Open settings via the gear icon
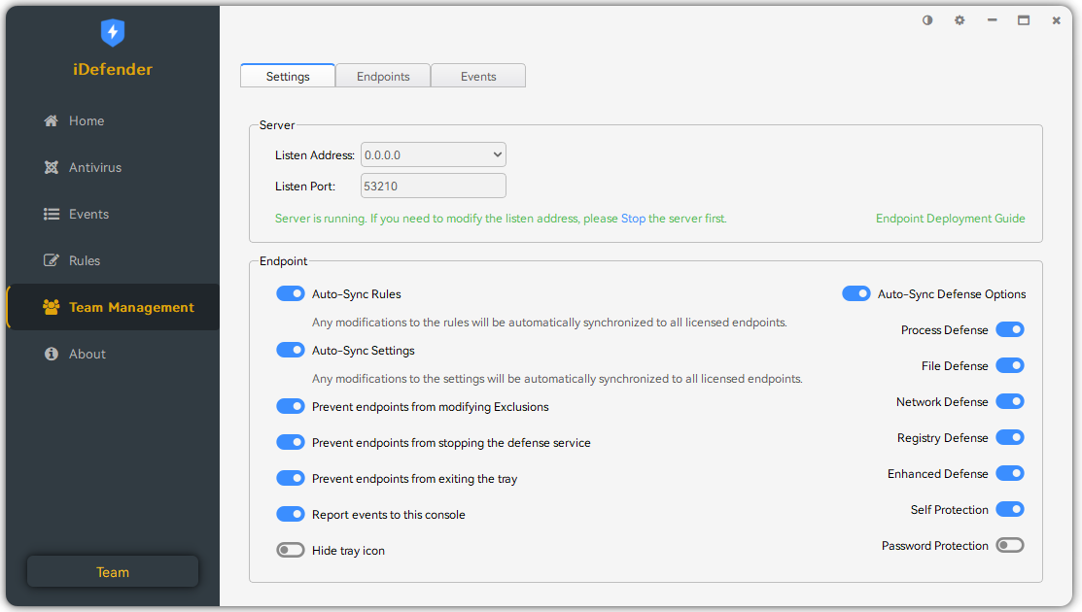Screen dimensions: 1082x612 (x=960, y=20)
